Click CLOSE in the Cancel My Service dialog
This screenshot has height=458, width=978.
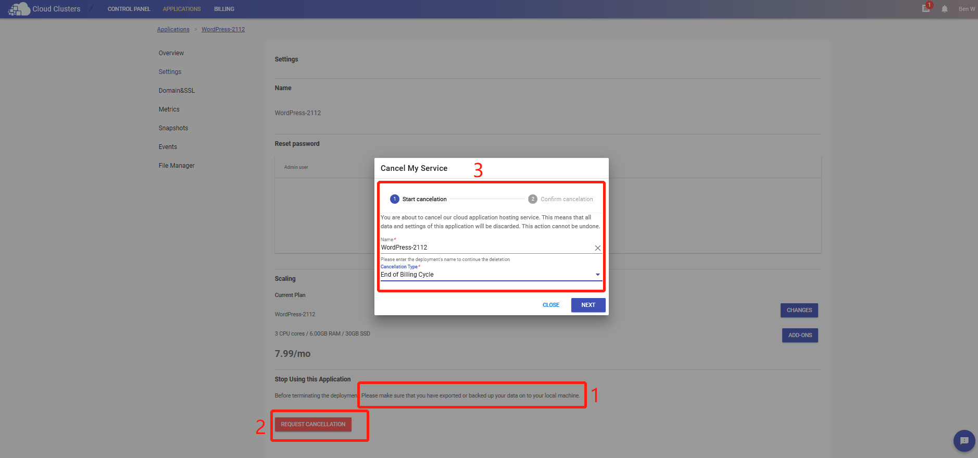[551, 305]
